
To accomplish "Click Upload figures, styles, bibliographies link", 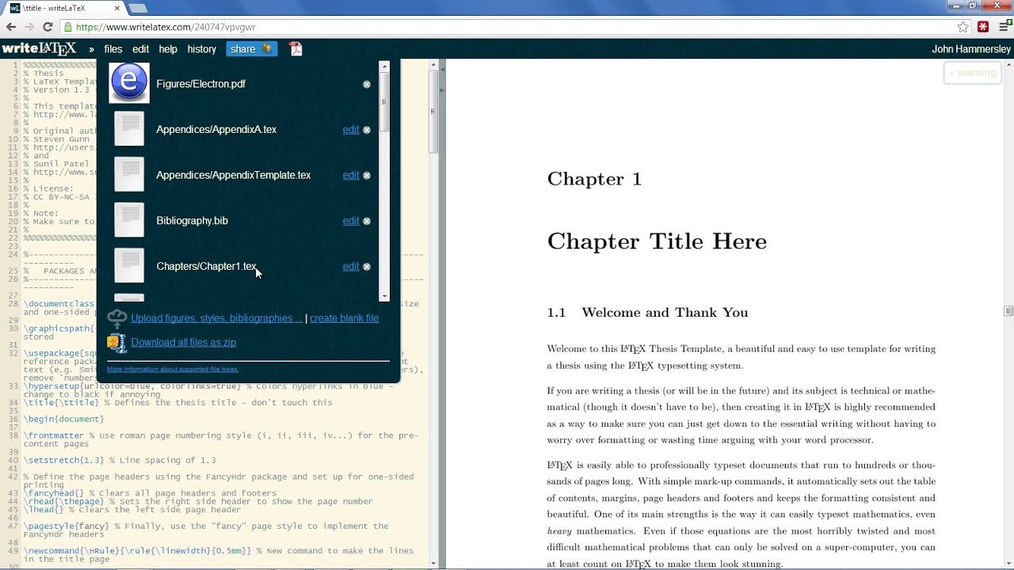I will tap(216, 318).
